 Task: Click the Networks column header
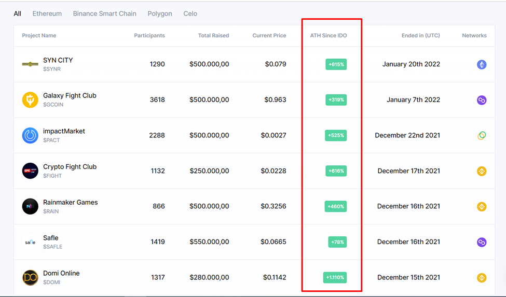point(474,35)
